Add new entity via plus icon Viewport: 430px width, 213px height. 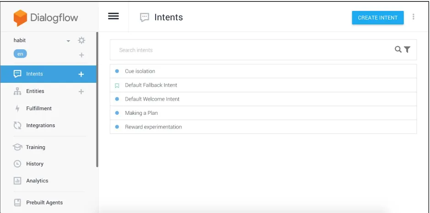[x=81, y=91]
